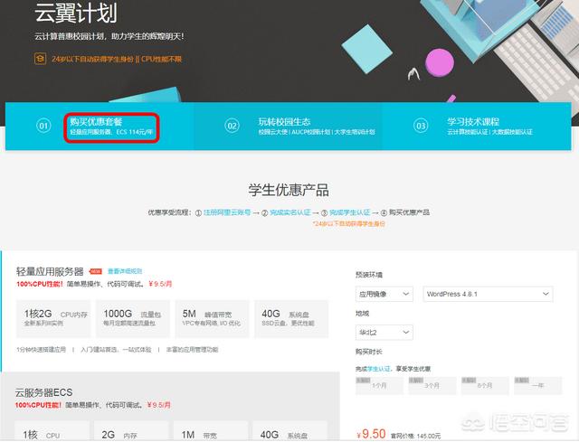
Task: Expand the WordPress 4.8.1 version dropdown
Action: tap(488, 294)
